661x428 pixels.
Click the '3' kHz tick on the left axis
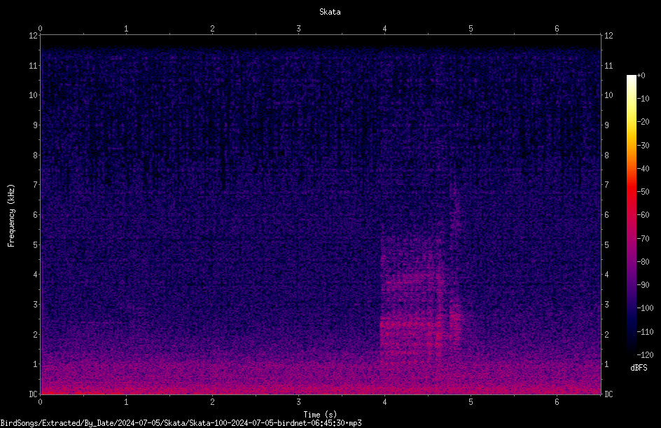click(x=36, y=305)
